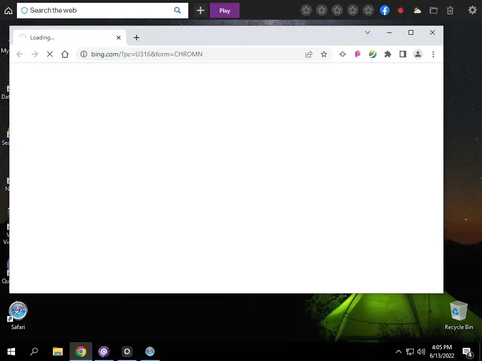Open the green-blue globe extension icon
The width and height of the screenshot is (482, 361).
[373, 55]
